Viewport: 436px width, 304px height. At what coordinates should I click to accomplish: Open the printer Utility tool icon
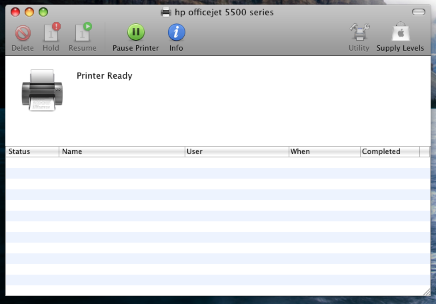tap(359, 32)
